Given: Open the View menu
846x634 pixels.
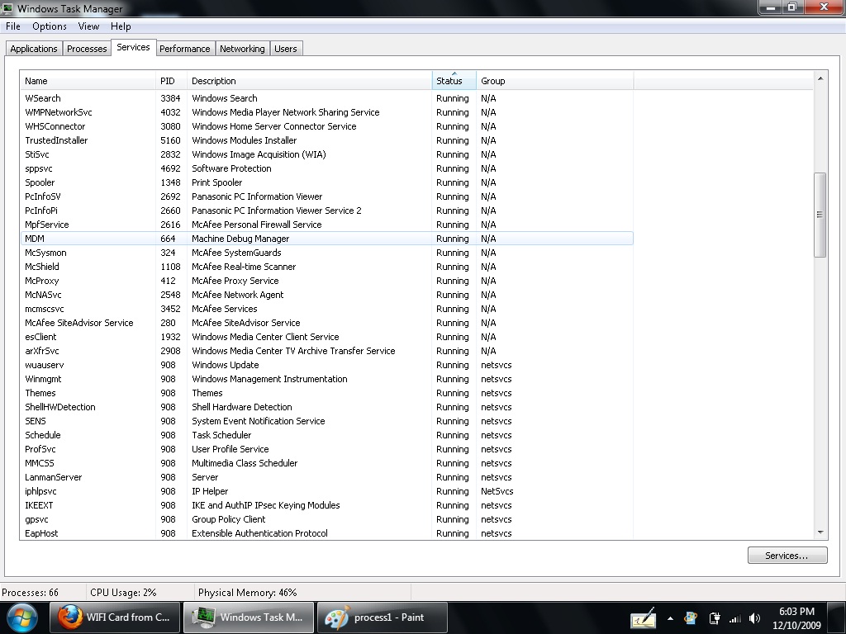Looking at the screenshot, I should [x=88, y=26].
